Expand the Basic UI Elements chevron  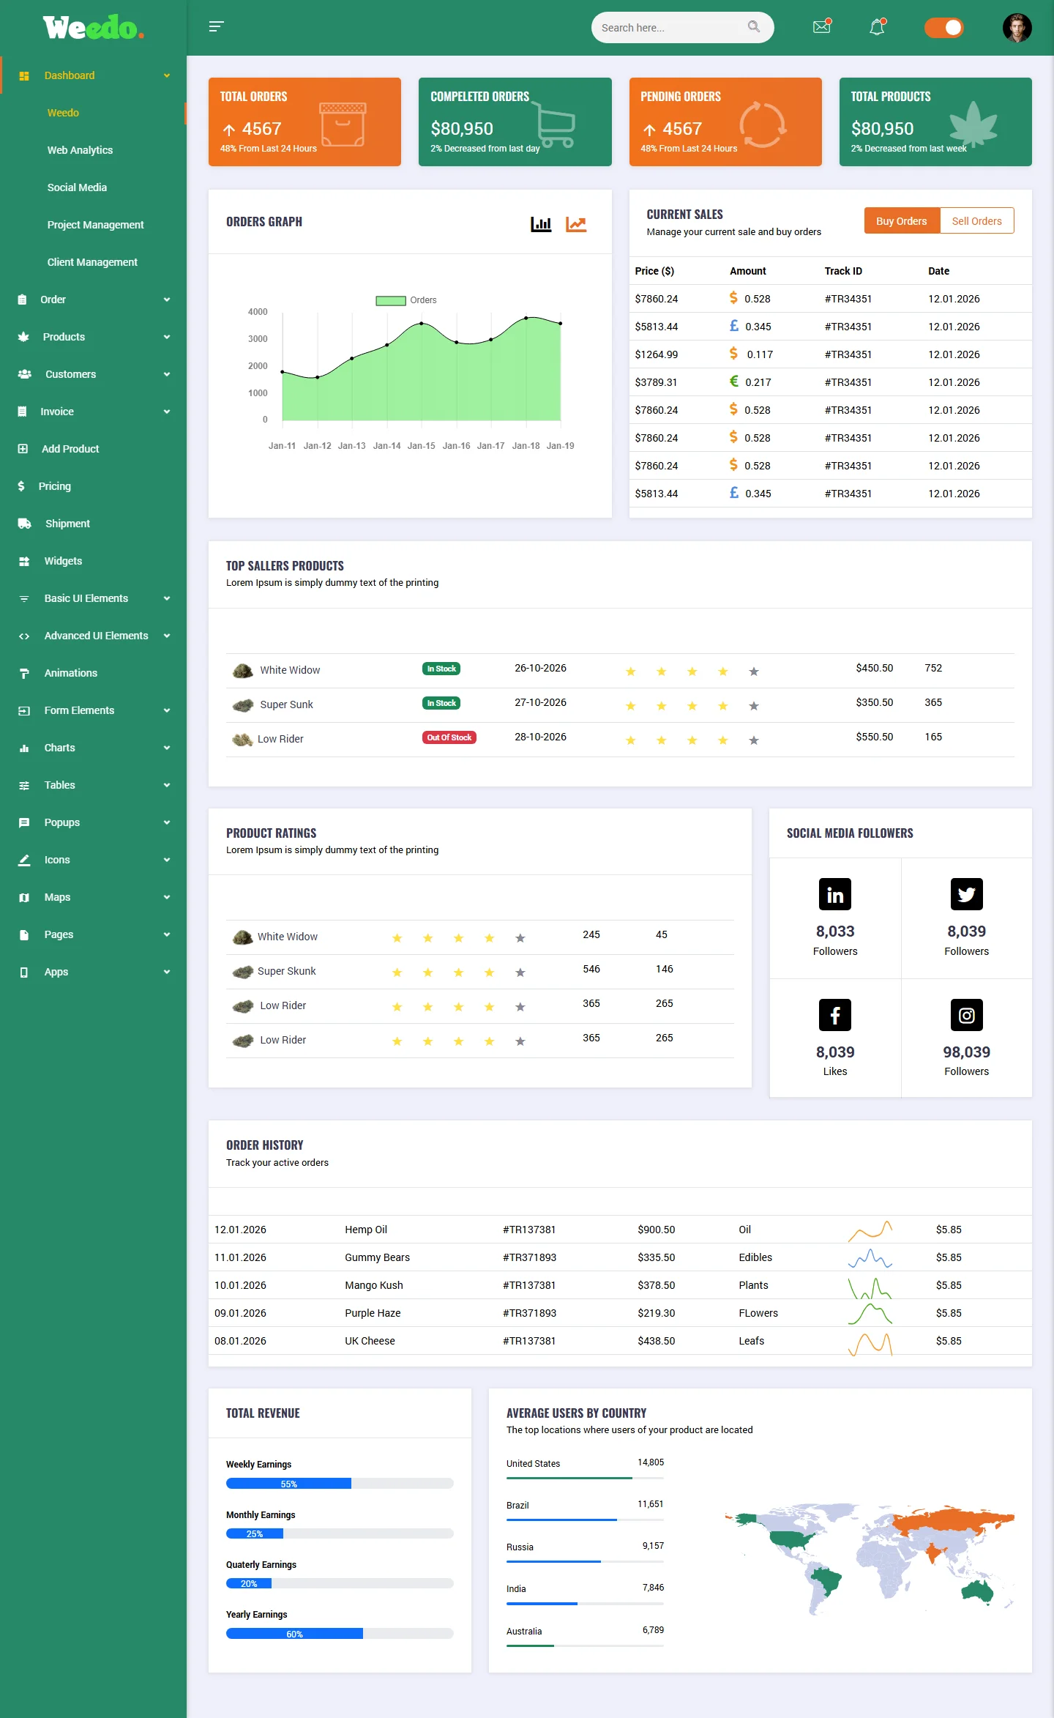(x=167, y=598)
